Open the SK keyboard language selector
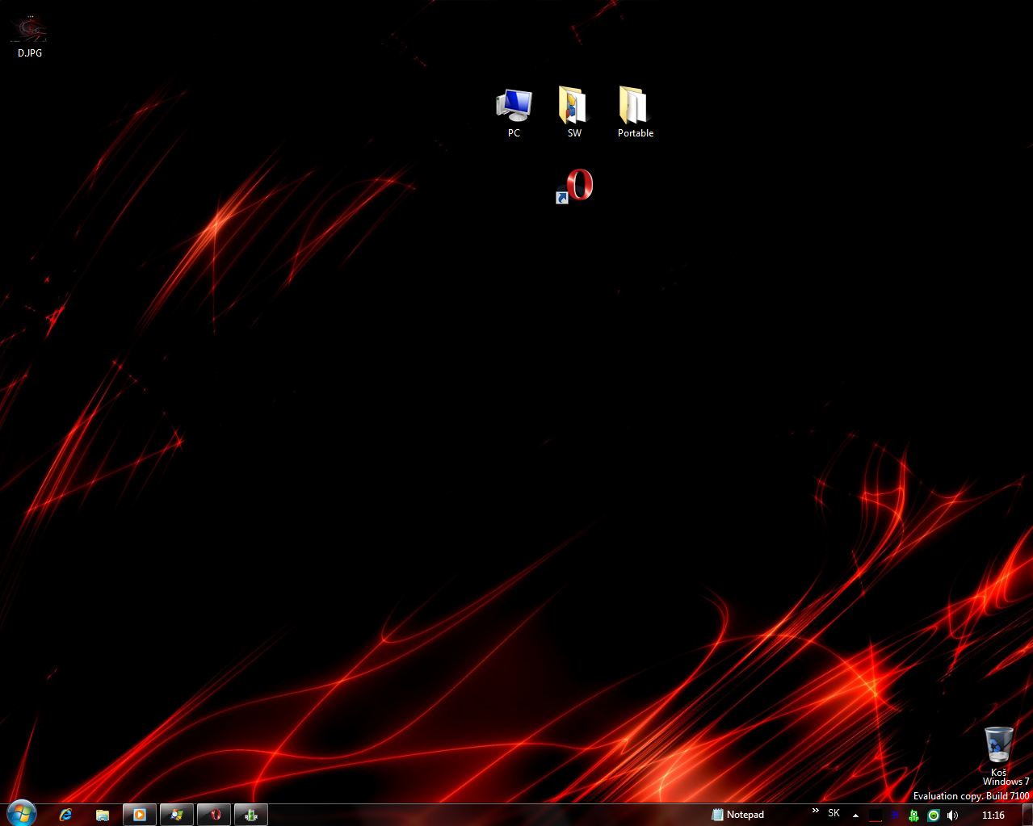The height and width of the screenshot is (826, 1033). 834,813
